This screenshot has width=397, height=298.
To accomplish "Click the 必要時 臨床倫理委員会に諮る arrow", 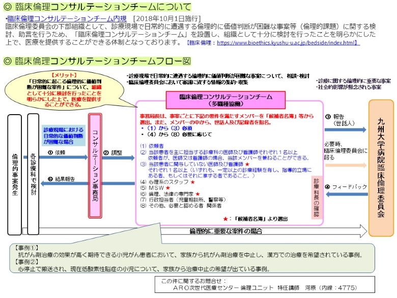I will 345,166.
